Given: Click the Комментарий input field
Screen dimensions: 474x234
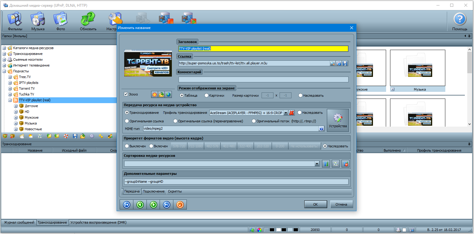Looking at the screenshot, I should coord(263,80).
